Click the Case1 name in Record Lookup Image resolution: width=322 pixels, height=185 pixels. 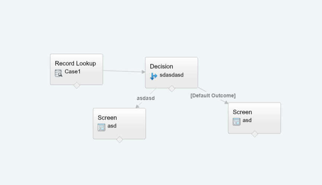coord(73,72)
